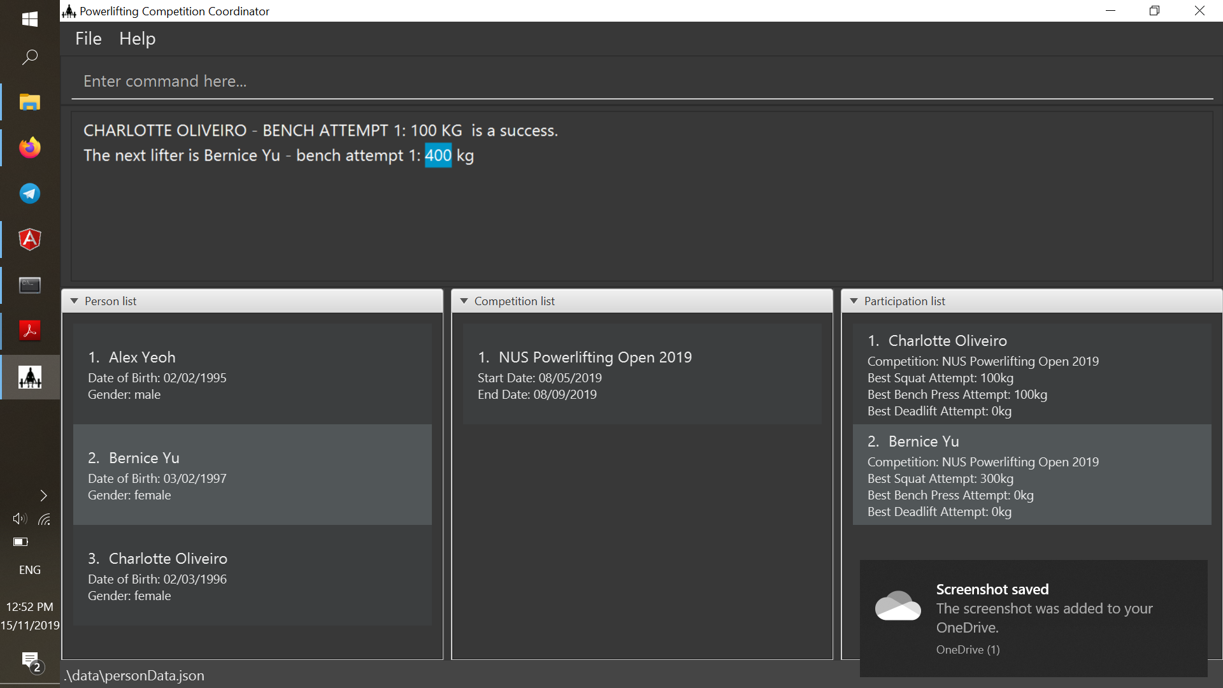Open the File menu
Viewport: 1223px width, 688px height.
88,39
